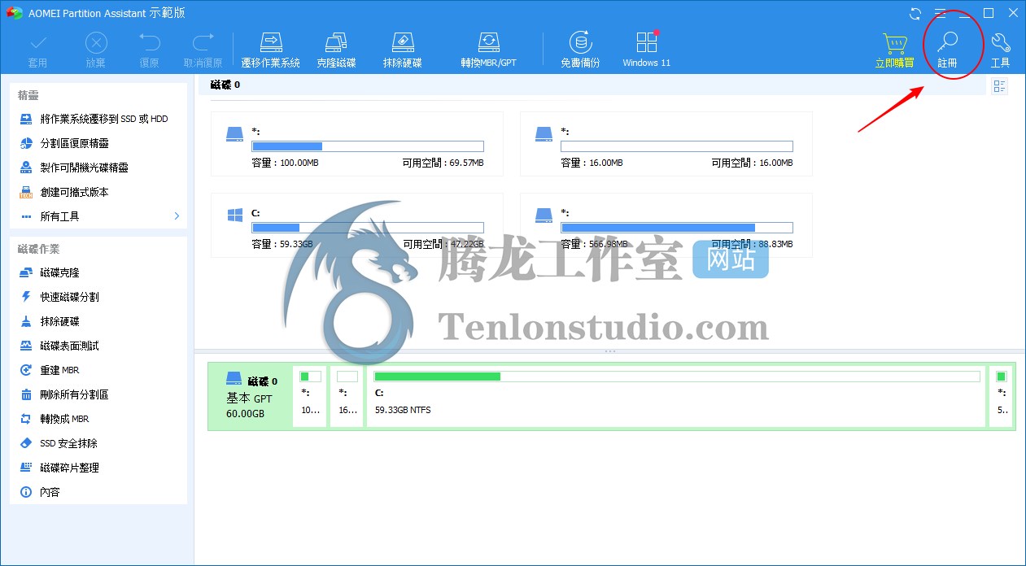Click the 套用 (Apply) toolbar button

[x=37, y=50]
